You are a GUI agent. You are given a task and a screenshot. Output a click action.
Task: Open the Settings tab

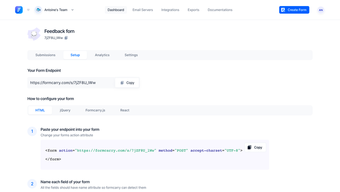tap(131, 55)
